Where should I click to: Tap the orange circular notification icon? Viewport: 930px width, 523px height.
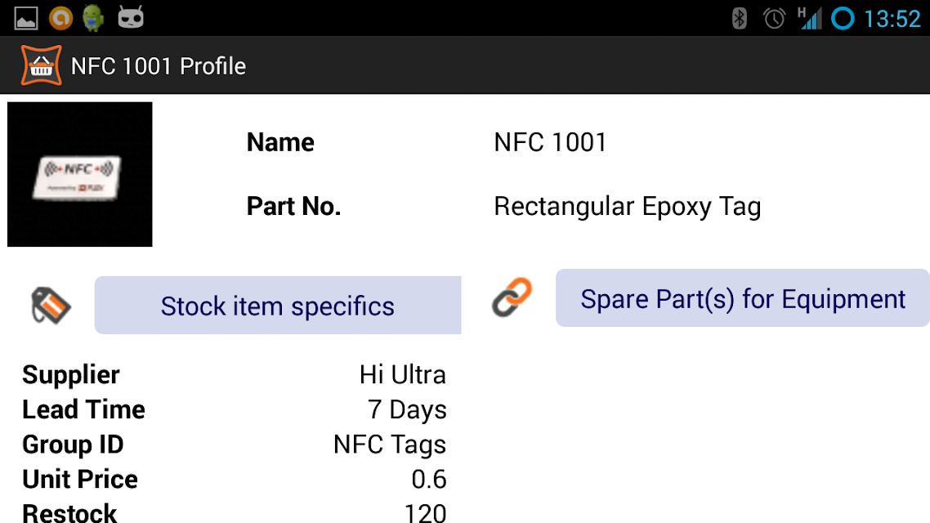60,18
